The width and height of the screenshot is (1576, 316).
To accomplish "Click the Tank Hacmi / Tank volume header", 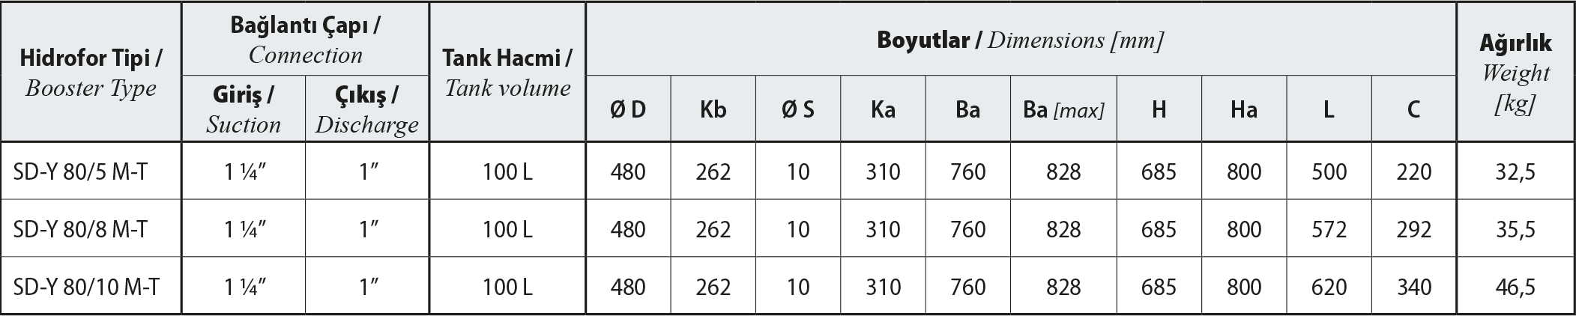I will 507,73.
